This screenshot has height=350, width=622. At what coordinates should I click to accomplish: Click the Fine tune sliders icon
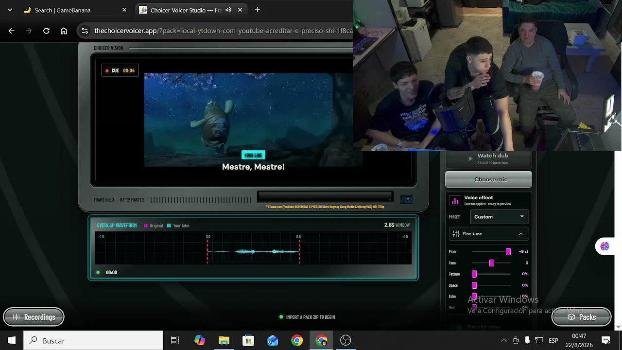[456, 234]
